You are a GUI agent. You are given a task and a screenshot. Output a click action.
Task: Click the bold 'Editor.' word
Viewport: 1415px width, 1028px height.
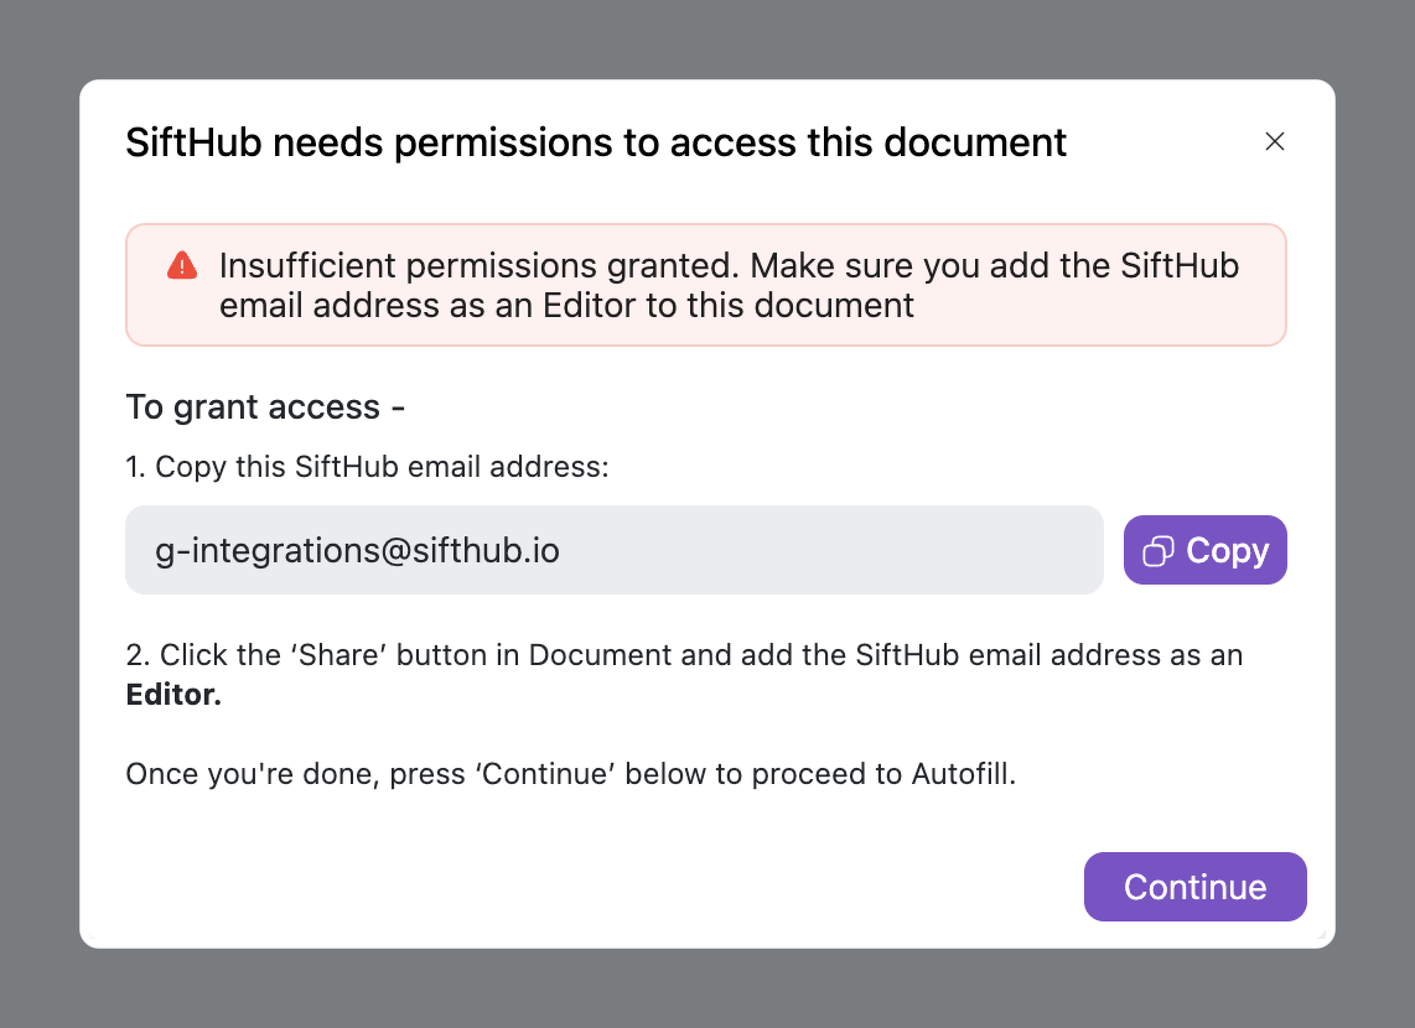coord(173,695)
